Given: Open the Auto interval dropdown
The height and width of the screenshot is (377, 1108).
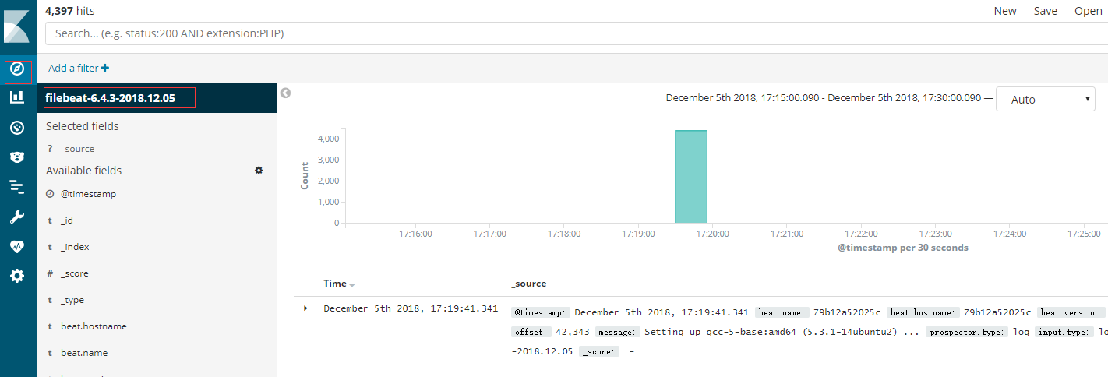Looking at the screenshot, I should pos(1046,100).
